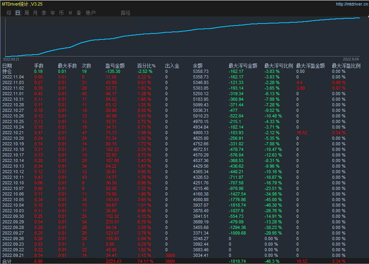Click the 次数 column header

tap(86, 66)
